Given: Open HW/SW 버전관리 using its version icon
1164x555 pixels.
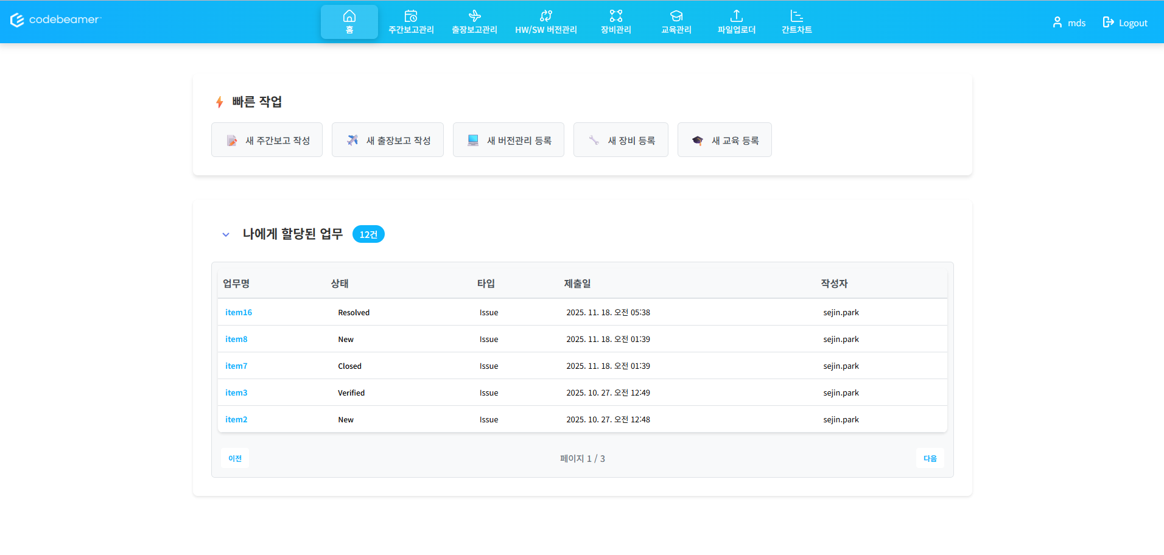Looking at the screenshot, I should tap(546, 15).
